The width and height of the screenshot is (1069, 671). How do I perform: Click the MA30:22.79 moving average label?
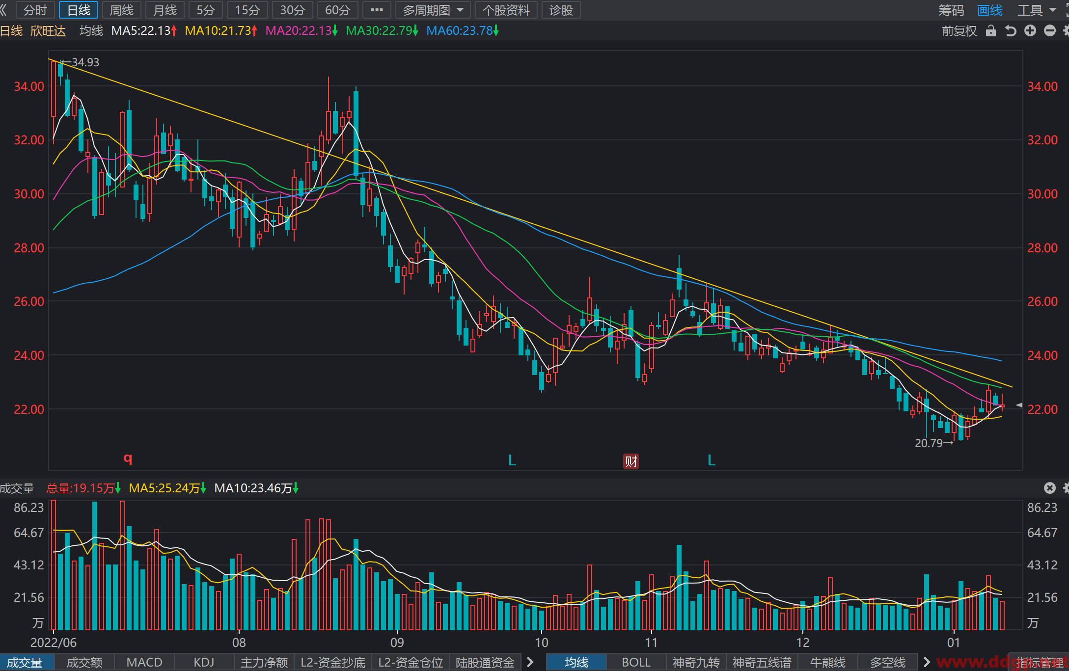pyautogui.click(x=382, y=31)
